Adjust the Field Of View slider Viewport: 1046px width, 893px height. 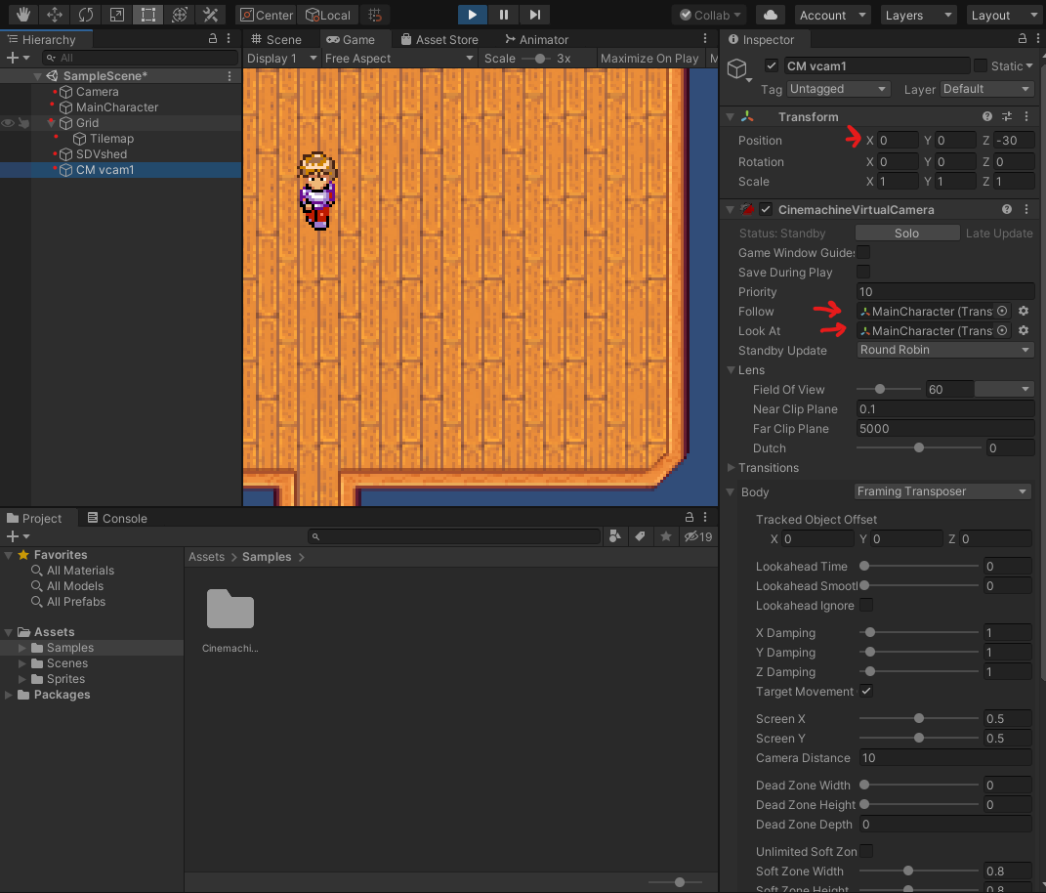(x=880, y=389)
